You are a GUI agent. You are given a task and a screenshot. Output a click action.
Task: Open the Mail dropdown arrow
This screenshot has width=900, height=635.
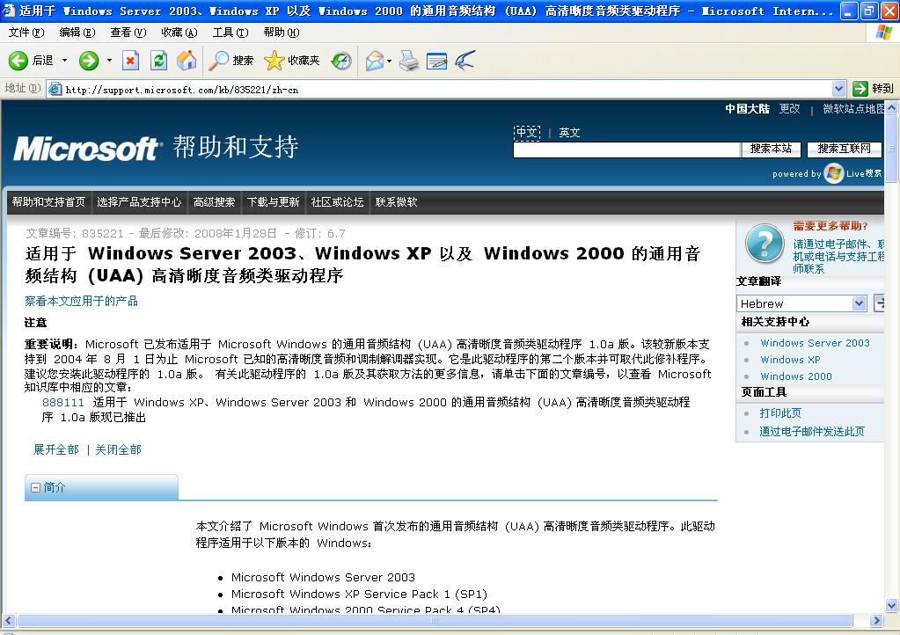389,60
